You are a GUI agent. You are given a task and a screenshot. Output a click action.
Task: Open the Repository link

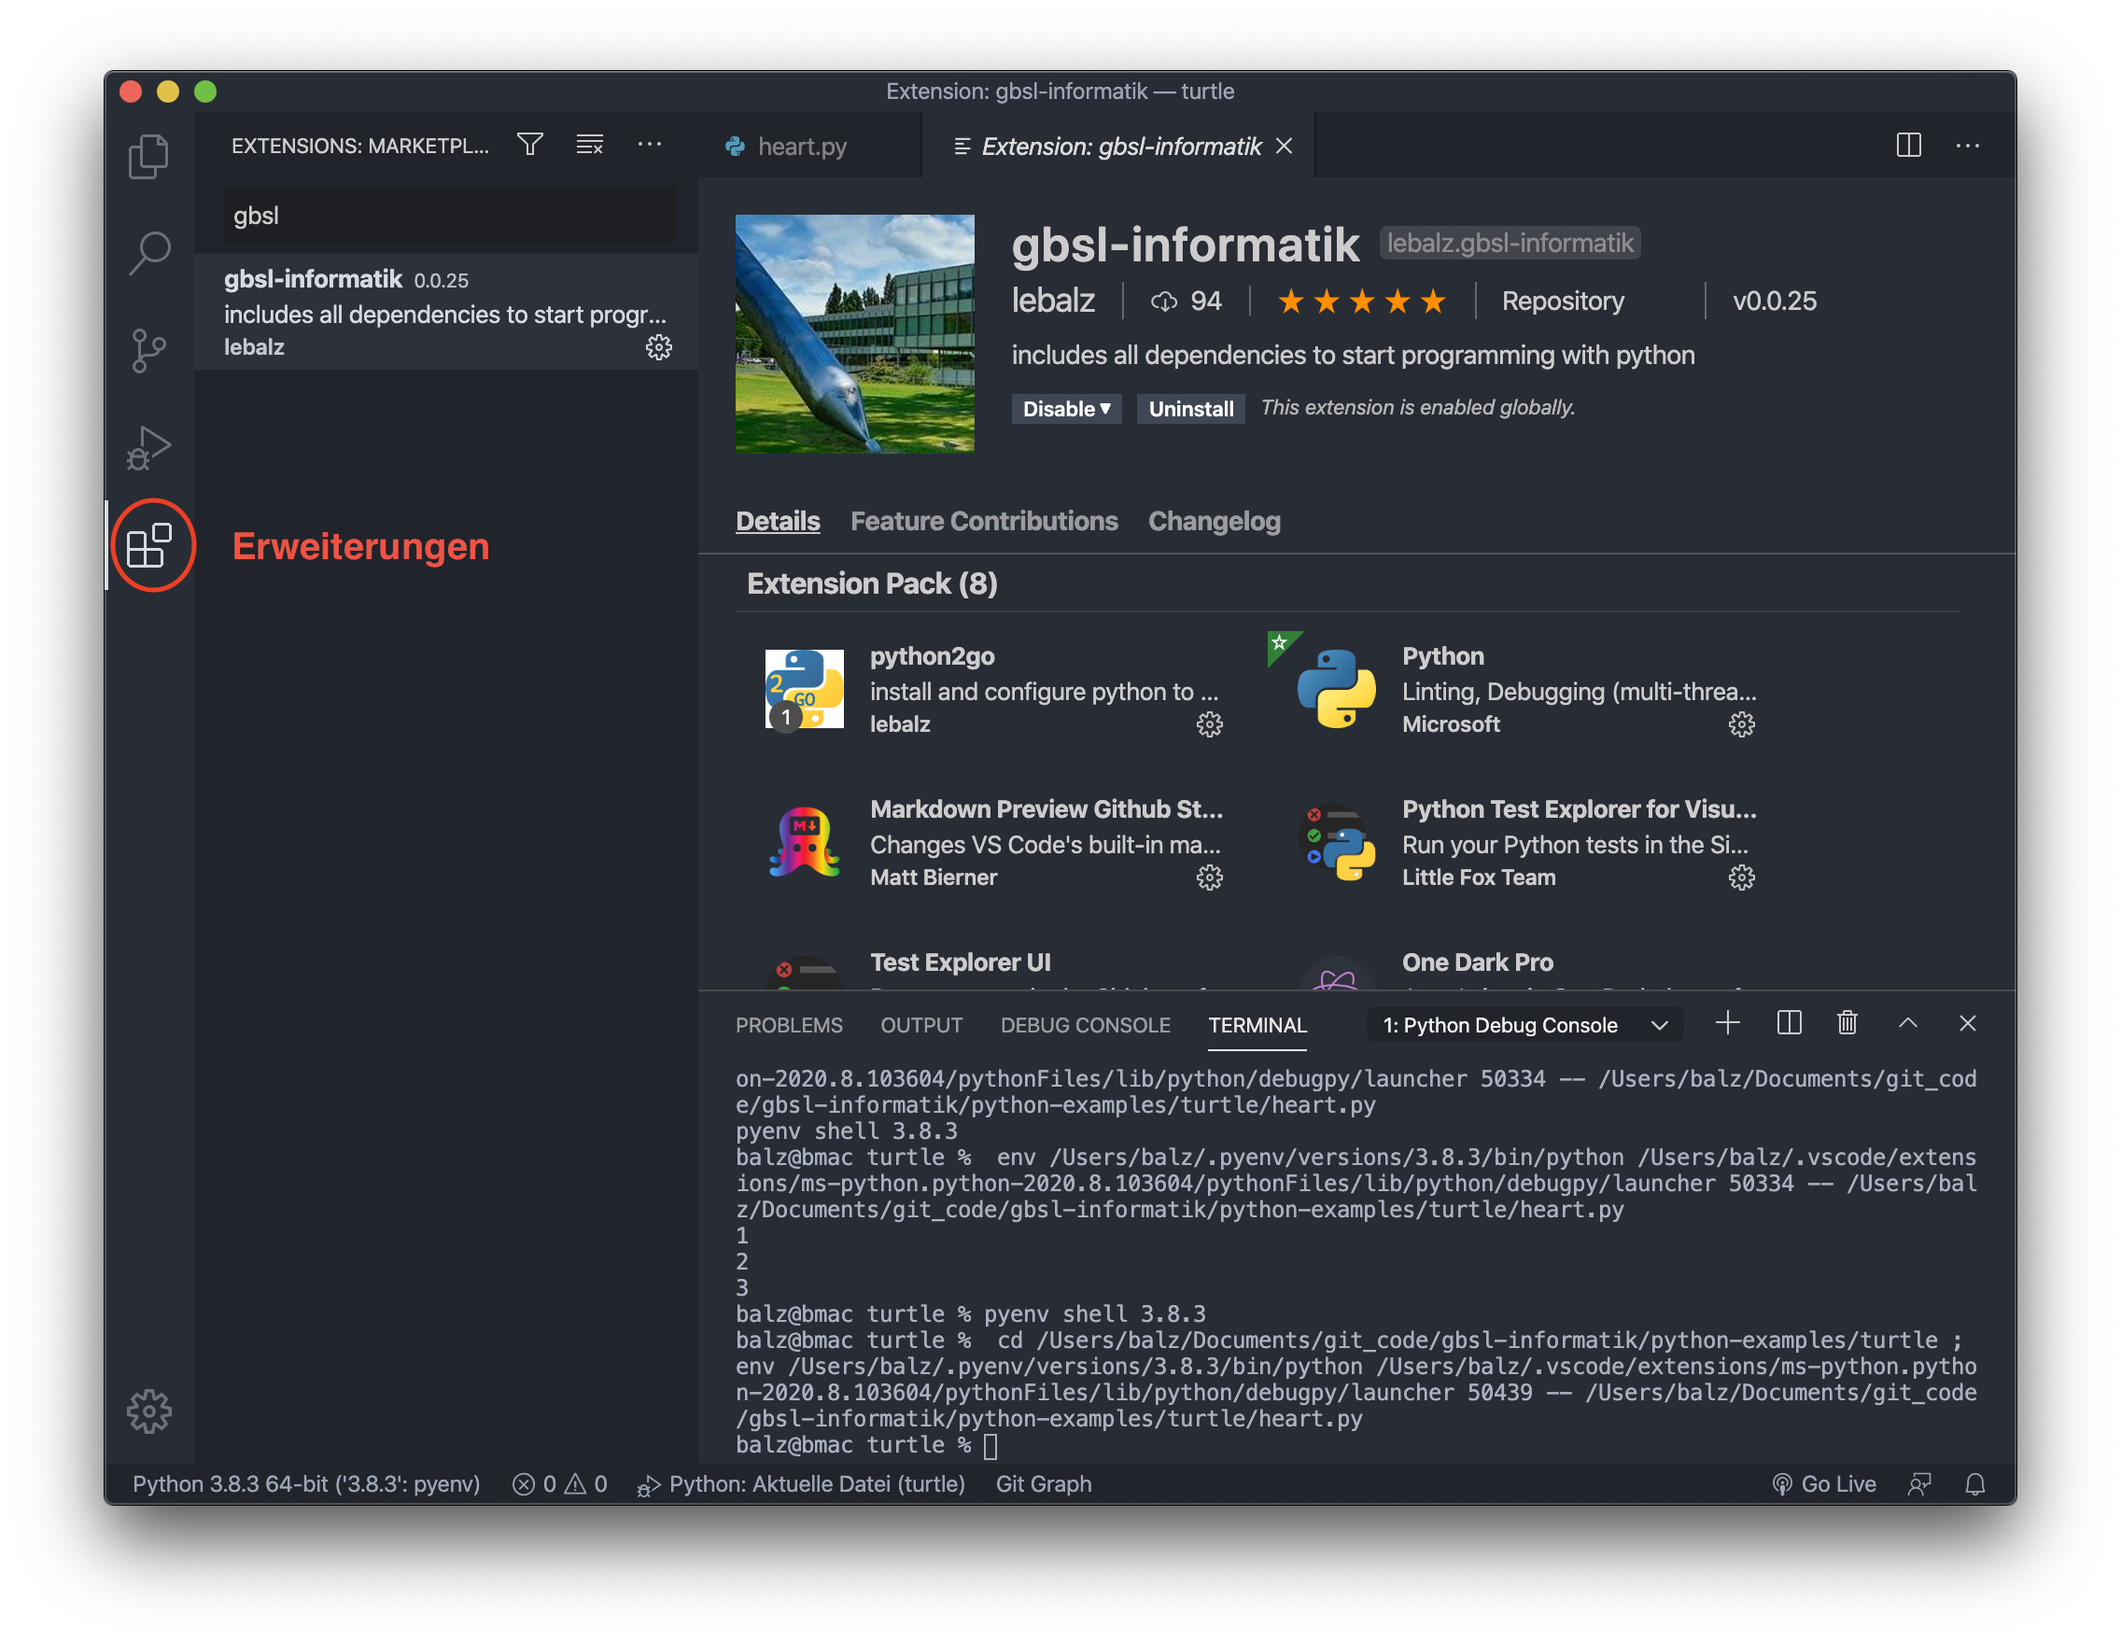click(1563, 301)
